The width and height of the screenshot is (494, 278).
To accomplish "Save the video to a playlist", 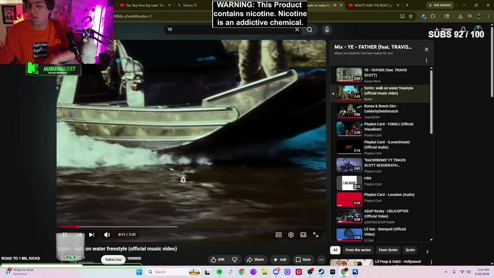I will click(x=303, y=259).
